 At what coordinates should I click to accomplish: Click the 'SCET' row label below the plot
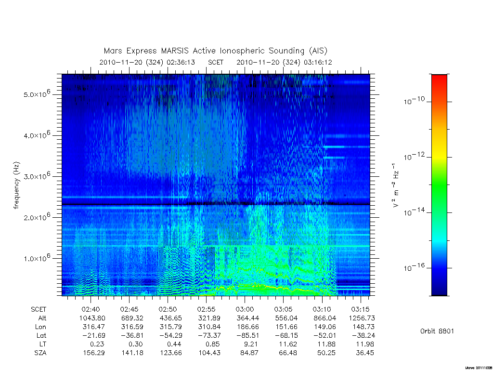pyautogui.click(x=39, y=309)
